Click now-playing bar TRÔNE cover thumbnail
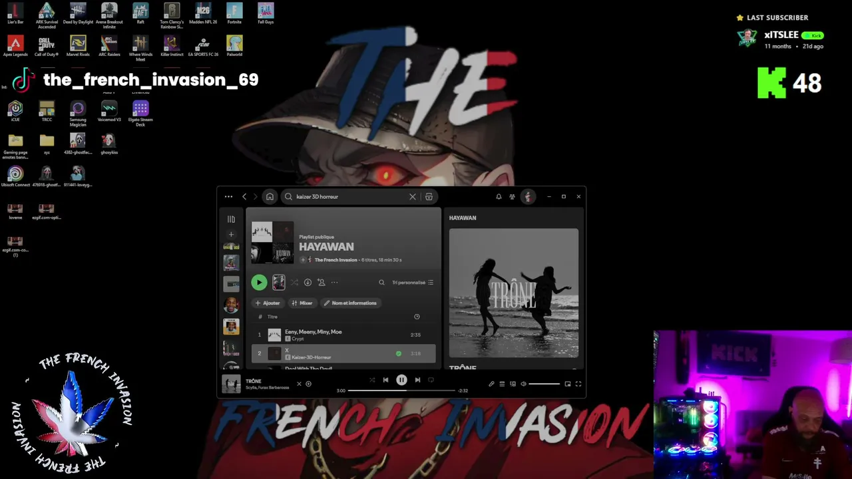 pyautogui.click(x=231, y=384)
